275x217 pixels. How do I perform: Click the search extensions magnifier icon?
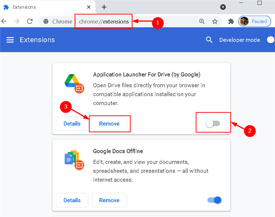point(209,40)
